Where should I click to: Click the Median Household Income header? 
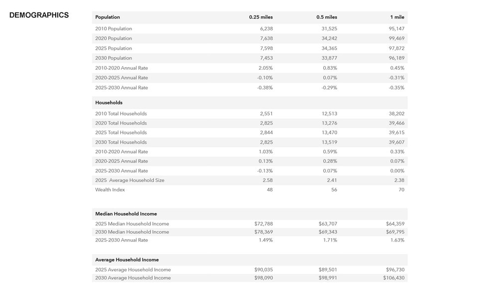(126, 214)
